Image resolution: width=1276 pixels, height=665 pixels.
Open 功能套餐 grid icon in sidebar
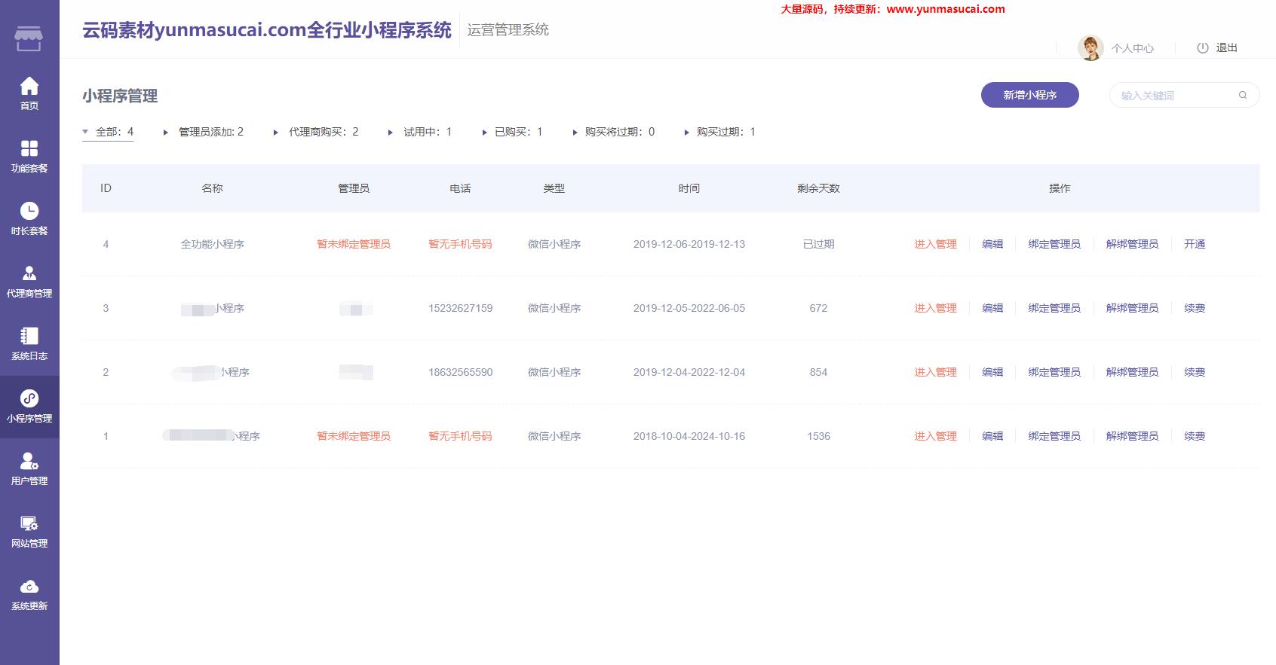pos(29,149)
